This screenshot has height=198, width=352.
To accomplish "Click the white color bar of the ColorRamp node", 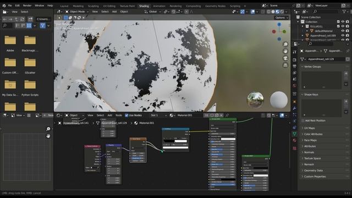I will point(175,147).
